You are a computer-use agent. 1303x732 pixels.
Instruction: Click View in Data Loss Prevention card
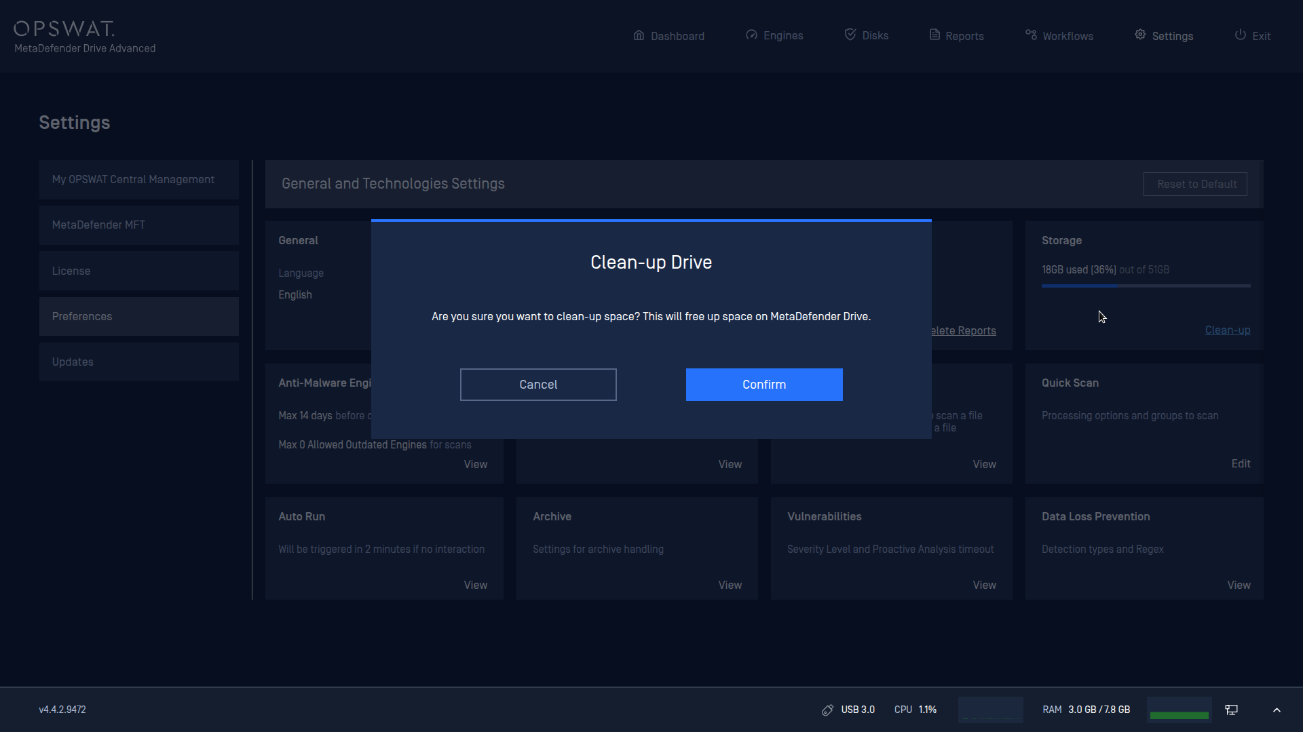pos(1239,585)
